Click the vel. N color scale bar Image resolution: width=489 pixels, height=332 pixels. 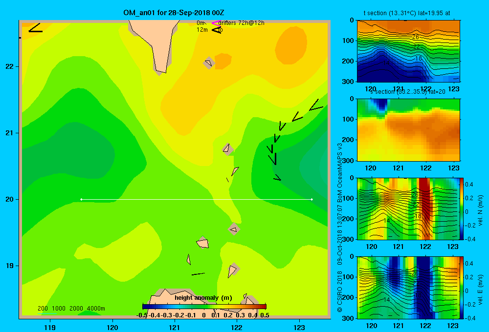(462, 208)
